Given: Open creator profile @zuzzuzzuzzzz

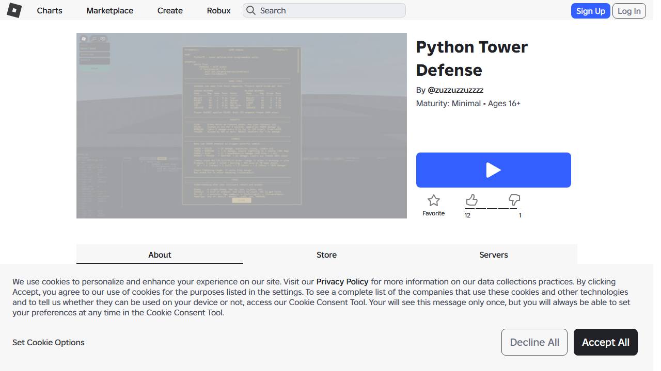Looking at the screenshot, I should click(x=455, y=90).
